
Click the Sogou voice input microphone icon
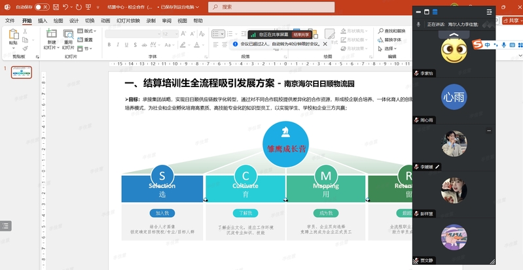[x=503, y=44]
